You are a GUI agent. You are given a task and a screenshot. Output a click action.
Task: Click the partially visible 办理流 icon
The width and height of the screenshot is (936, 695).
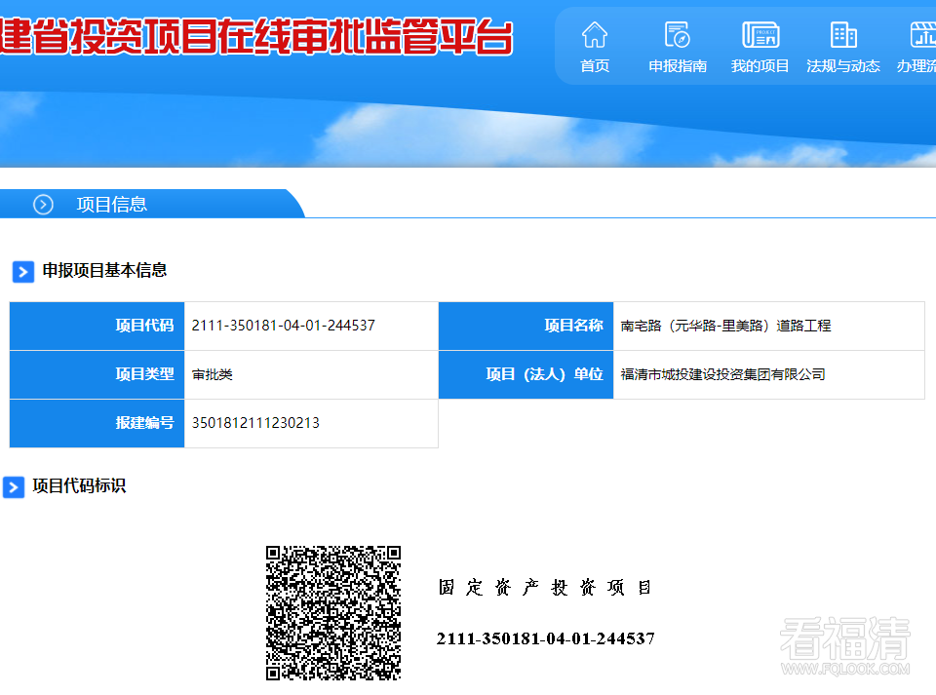921,35
